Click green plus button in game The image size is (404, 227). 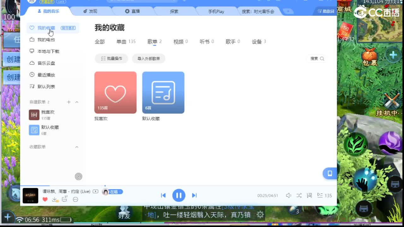(x=393, y=55)
